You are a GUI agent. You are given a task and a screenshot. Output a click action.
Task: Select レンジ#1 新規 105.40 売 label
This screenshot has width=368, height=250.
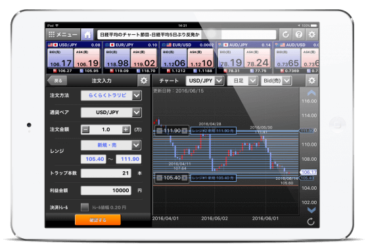click(x=213, y=178)
